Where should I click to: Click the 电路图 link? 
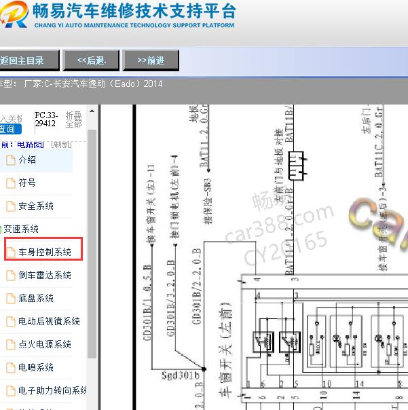pyautogui.click(x=31, y=145)
